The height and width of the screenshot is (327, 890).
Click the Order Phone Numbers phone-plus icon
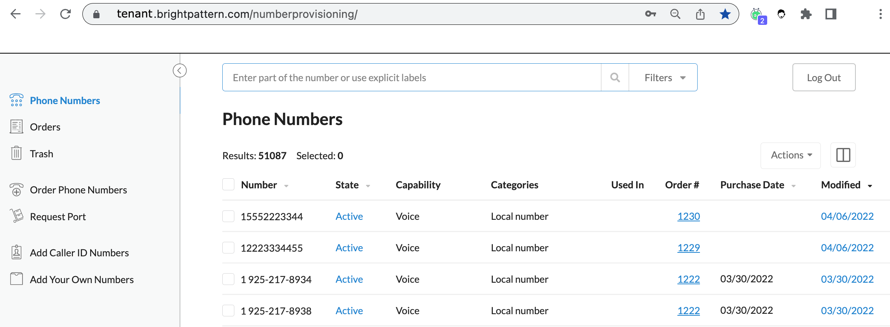[16, 190]
